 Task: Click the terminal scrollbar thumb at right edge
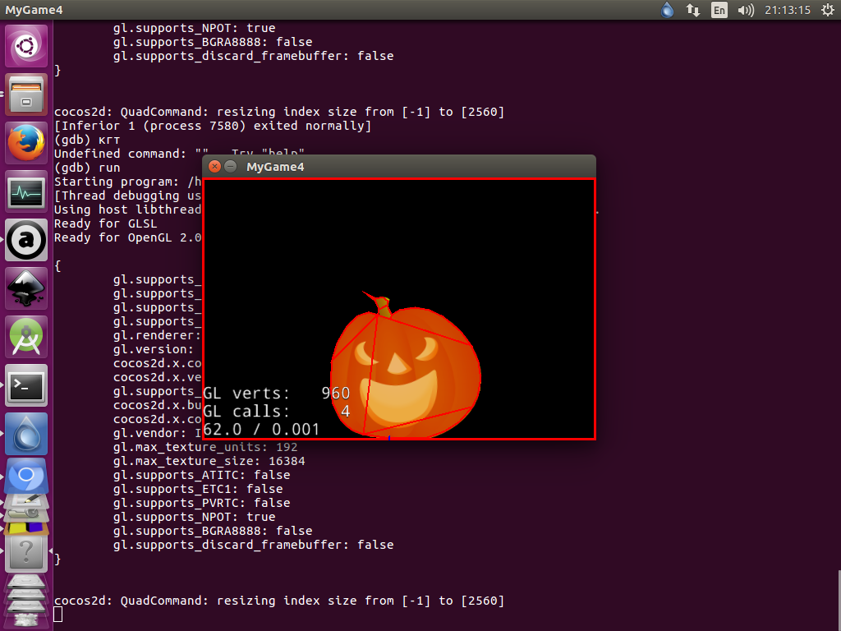click(x=839, y=601)
